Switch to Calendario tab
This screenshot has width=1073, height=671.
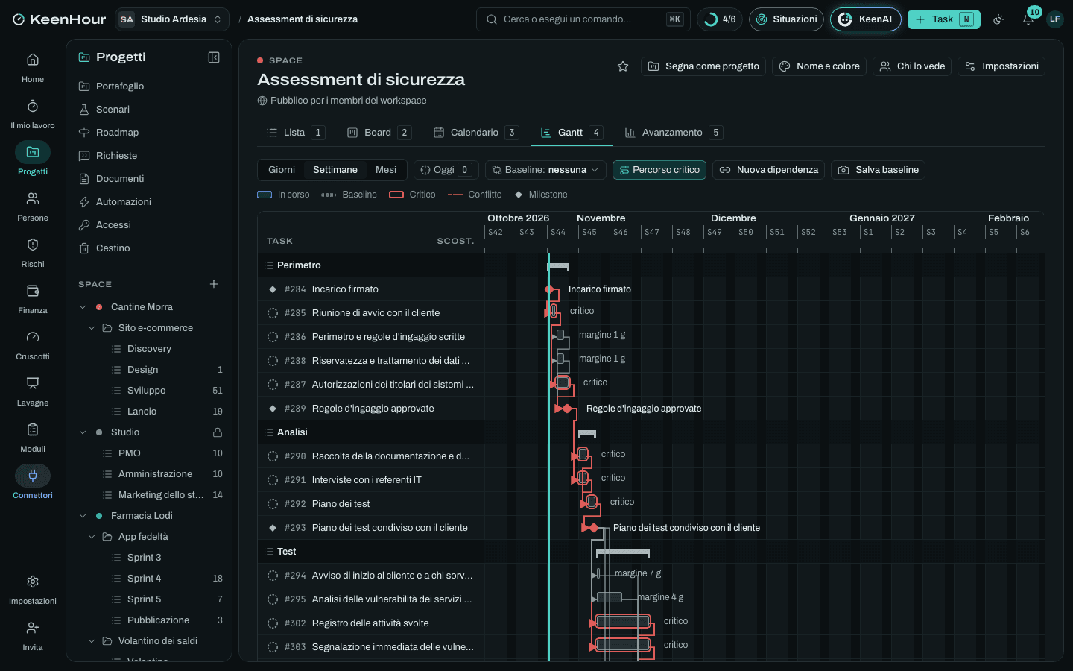475,133
